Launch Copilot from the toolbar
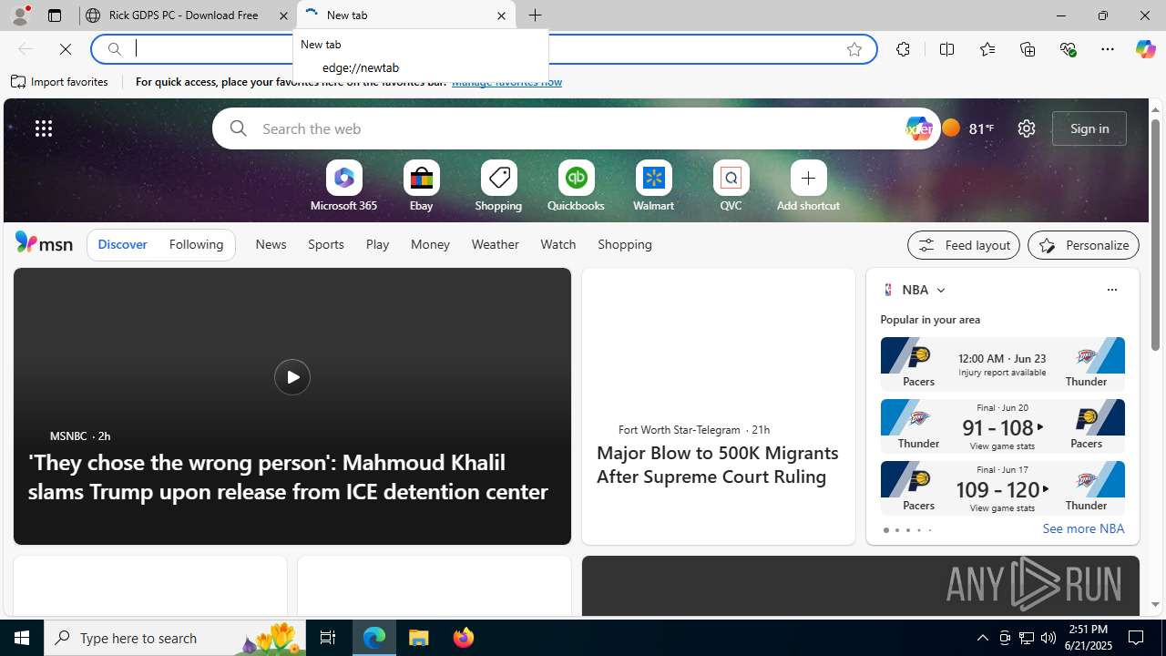1166x656 pixels. click(1145, 49)
